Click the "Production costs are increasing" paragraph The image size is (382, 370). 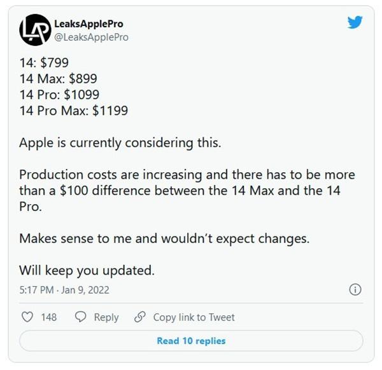(x=187, y=190)
